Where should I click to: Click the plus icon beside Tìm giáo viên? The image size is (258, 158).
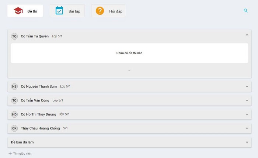[10, 154]
